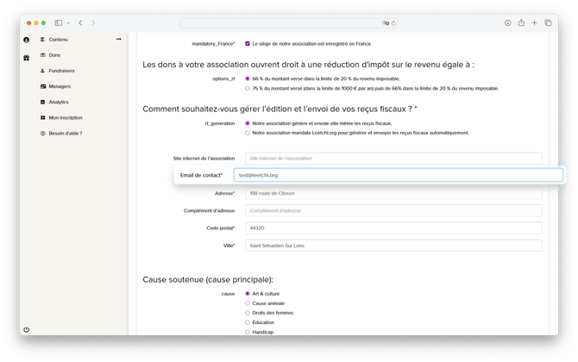Click the 'mandatory_France*' label
The width and height of the screenshot is (578, 362).
point(213,44)
